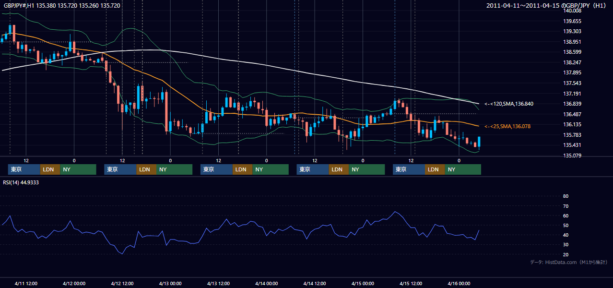Image resolution: width=613 pixels, height=288 pixels.
Task: Click the 4/11 12:00 time axis label
Action: (26, 283)
